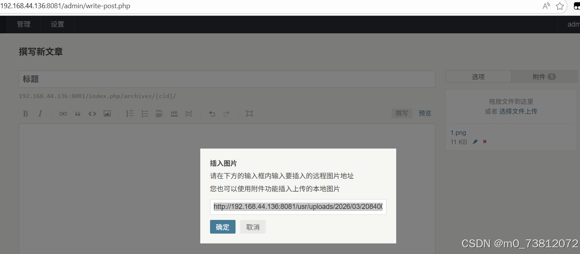Create a bulleted list in the editor
The image size is (580, 254).
point(145,114)
